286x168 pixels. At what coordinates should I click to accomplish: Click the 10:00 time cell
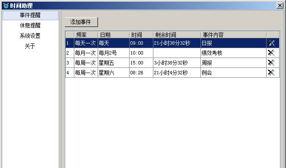(x=141, y=53)
